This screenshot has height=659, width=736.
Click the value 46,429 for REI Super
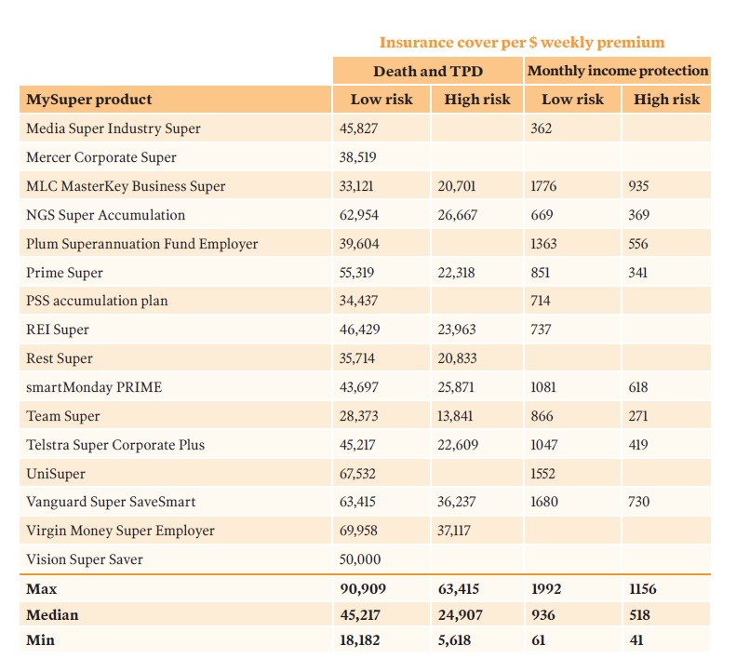359,329
